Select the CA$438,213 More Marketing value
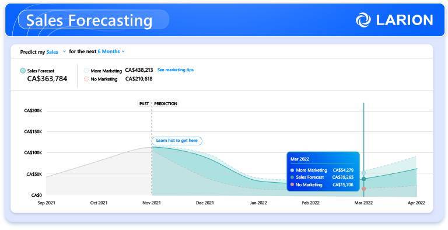This screenshot has height=230, width=448. click(139, 70)
